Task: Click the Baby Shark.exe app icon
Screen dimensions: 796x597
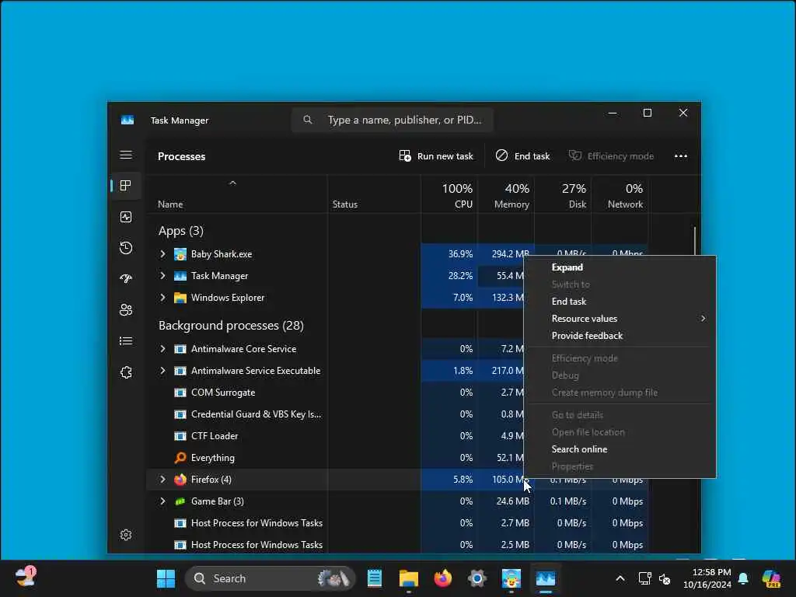Action: (180, 254)
